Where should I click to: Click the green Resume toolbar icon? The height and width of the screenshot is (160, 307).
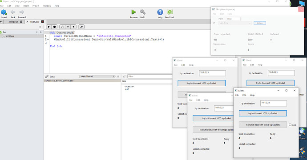(x=134, y=12)
